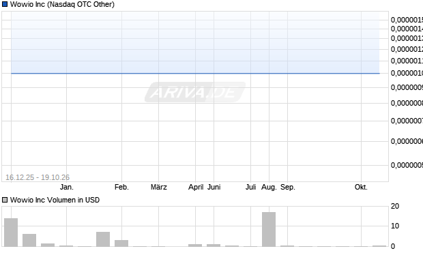Click the 'März' axis label
Image resolution: width=423 pixels, height=253 pixels.
click(158, 187)
